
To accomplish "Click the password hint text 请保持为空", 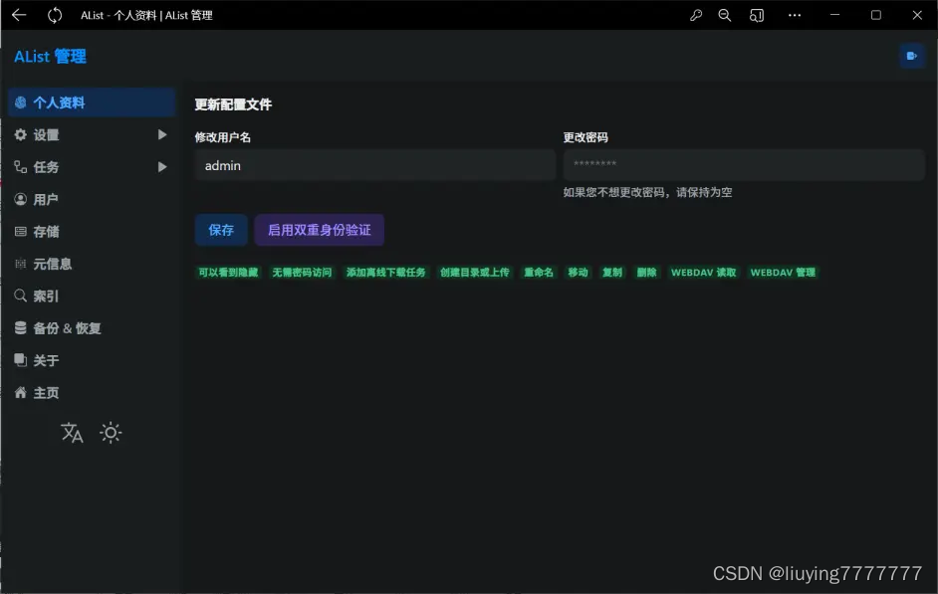I will (704, 192).
